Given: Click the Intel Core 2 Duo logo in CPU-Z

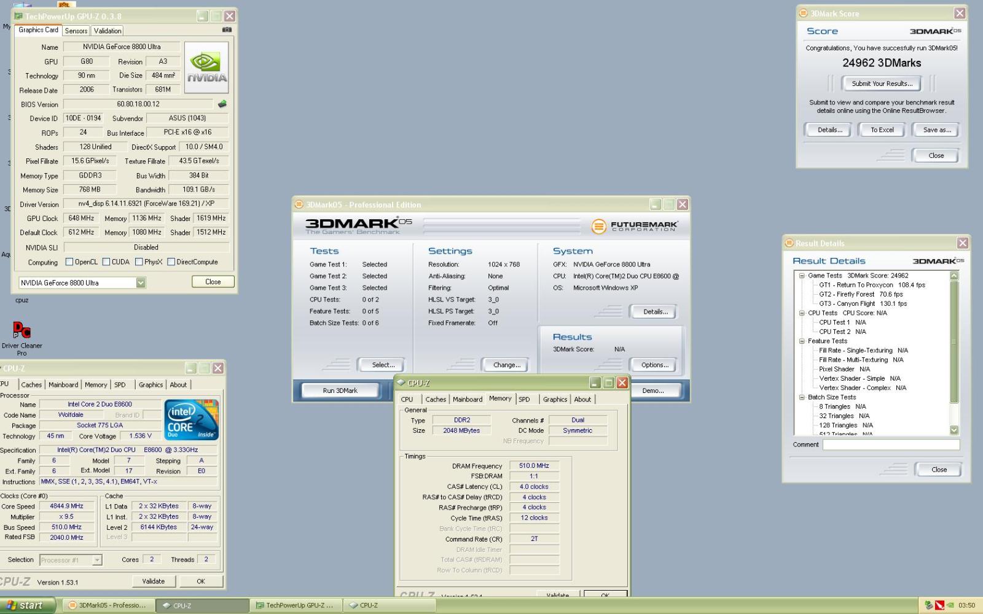Looking at the screenshot, I should [192, 420].
